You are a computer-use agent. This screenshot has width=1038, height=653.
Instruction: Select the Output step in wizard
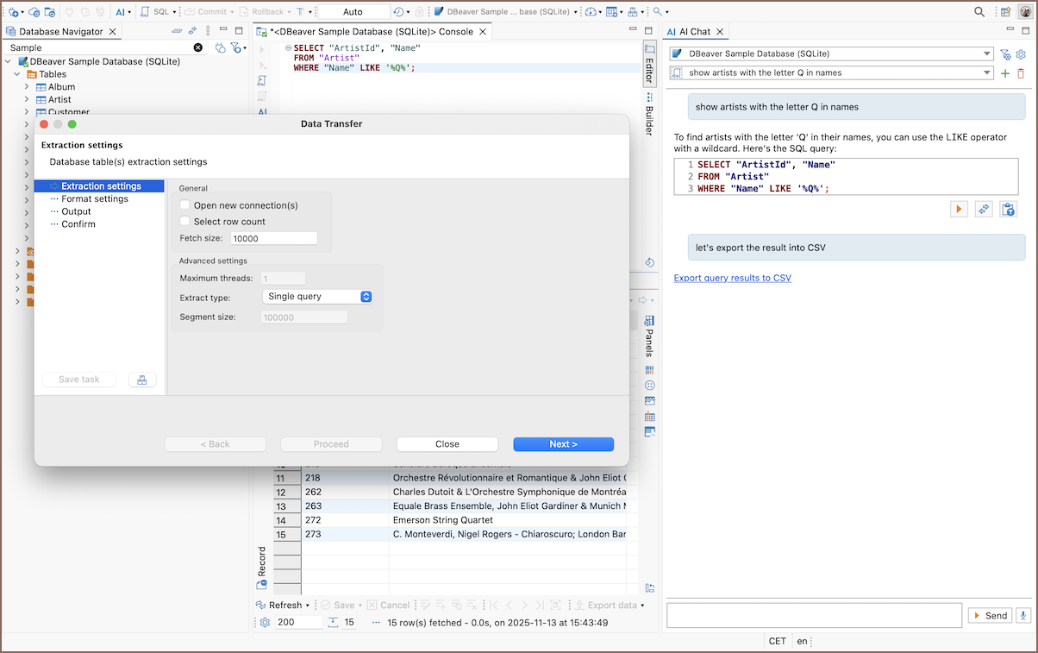pos(76,211)
